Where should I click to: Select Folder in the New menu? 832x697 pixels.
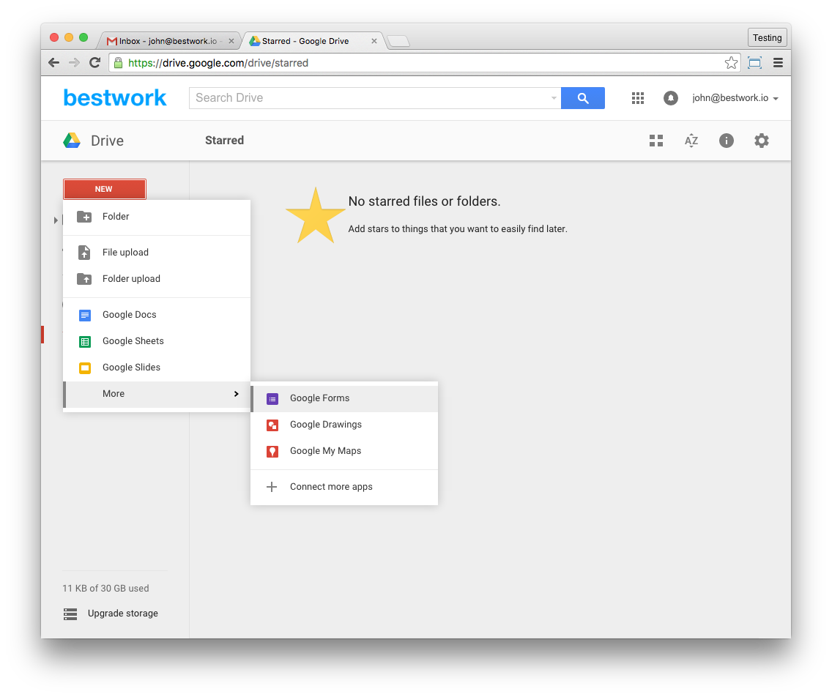(157, 217)
